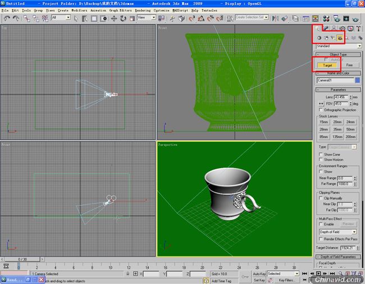Click the Undo arrow icon

7,19
